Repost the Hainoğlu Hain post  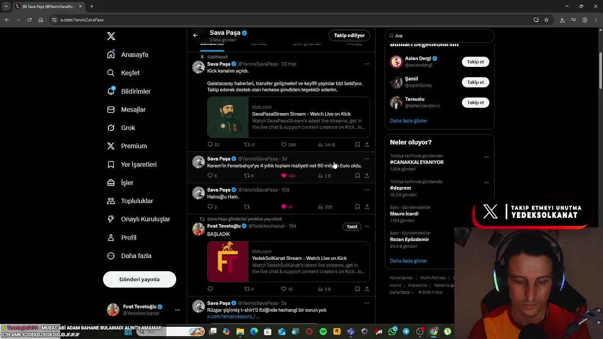247,207
